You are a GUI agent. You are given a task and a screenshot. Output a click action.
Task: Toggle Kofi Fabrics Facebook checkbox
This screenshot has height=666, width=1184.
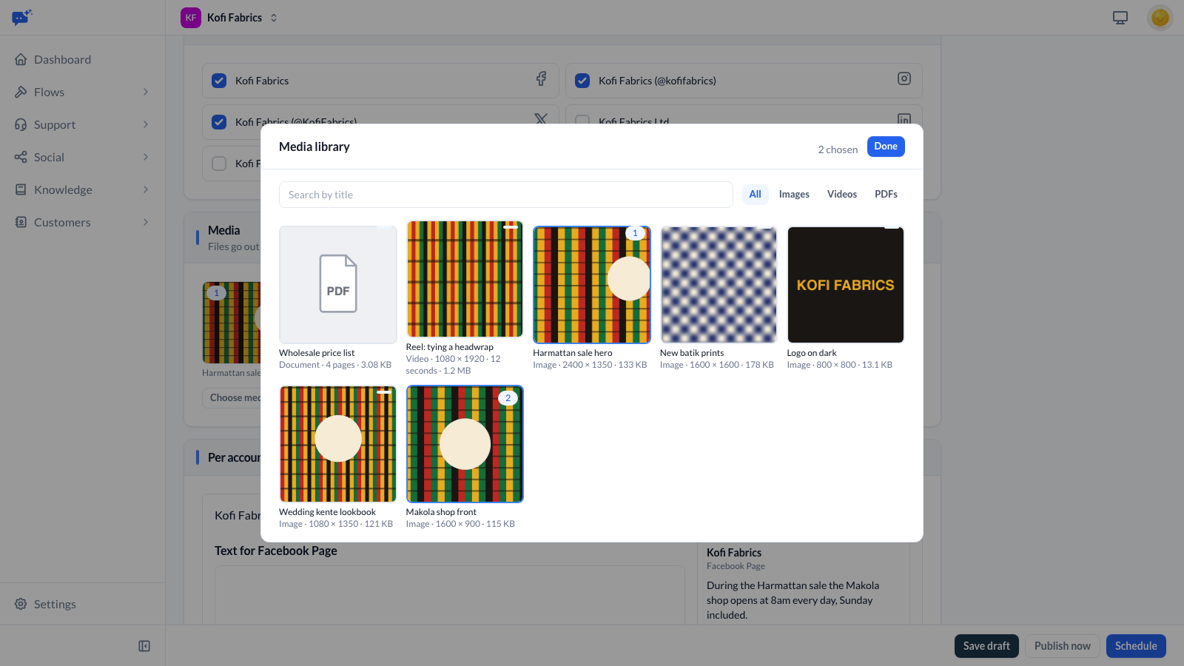pos(219,81)
